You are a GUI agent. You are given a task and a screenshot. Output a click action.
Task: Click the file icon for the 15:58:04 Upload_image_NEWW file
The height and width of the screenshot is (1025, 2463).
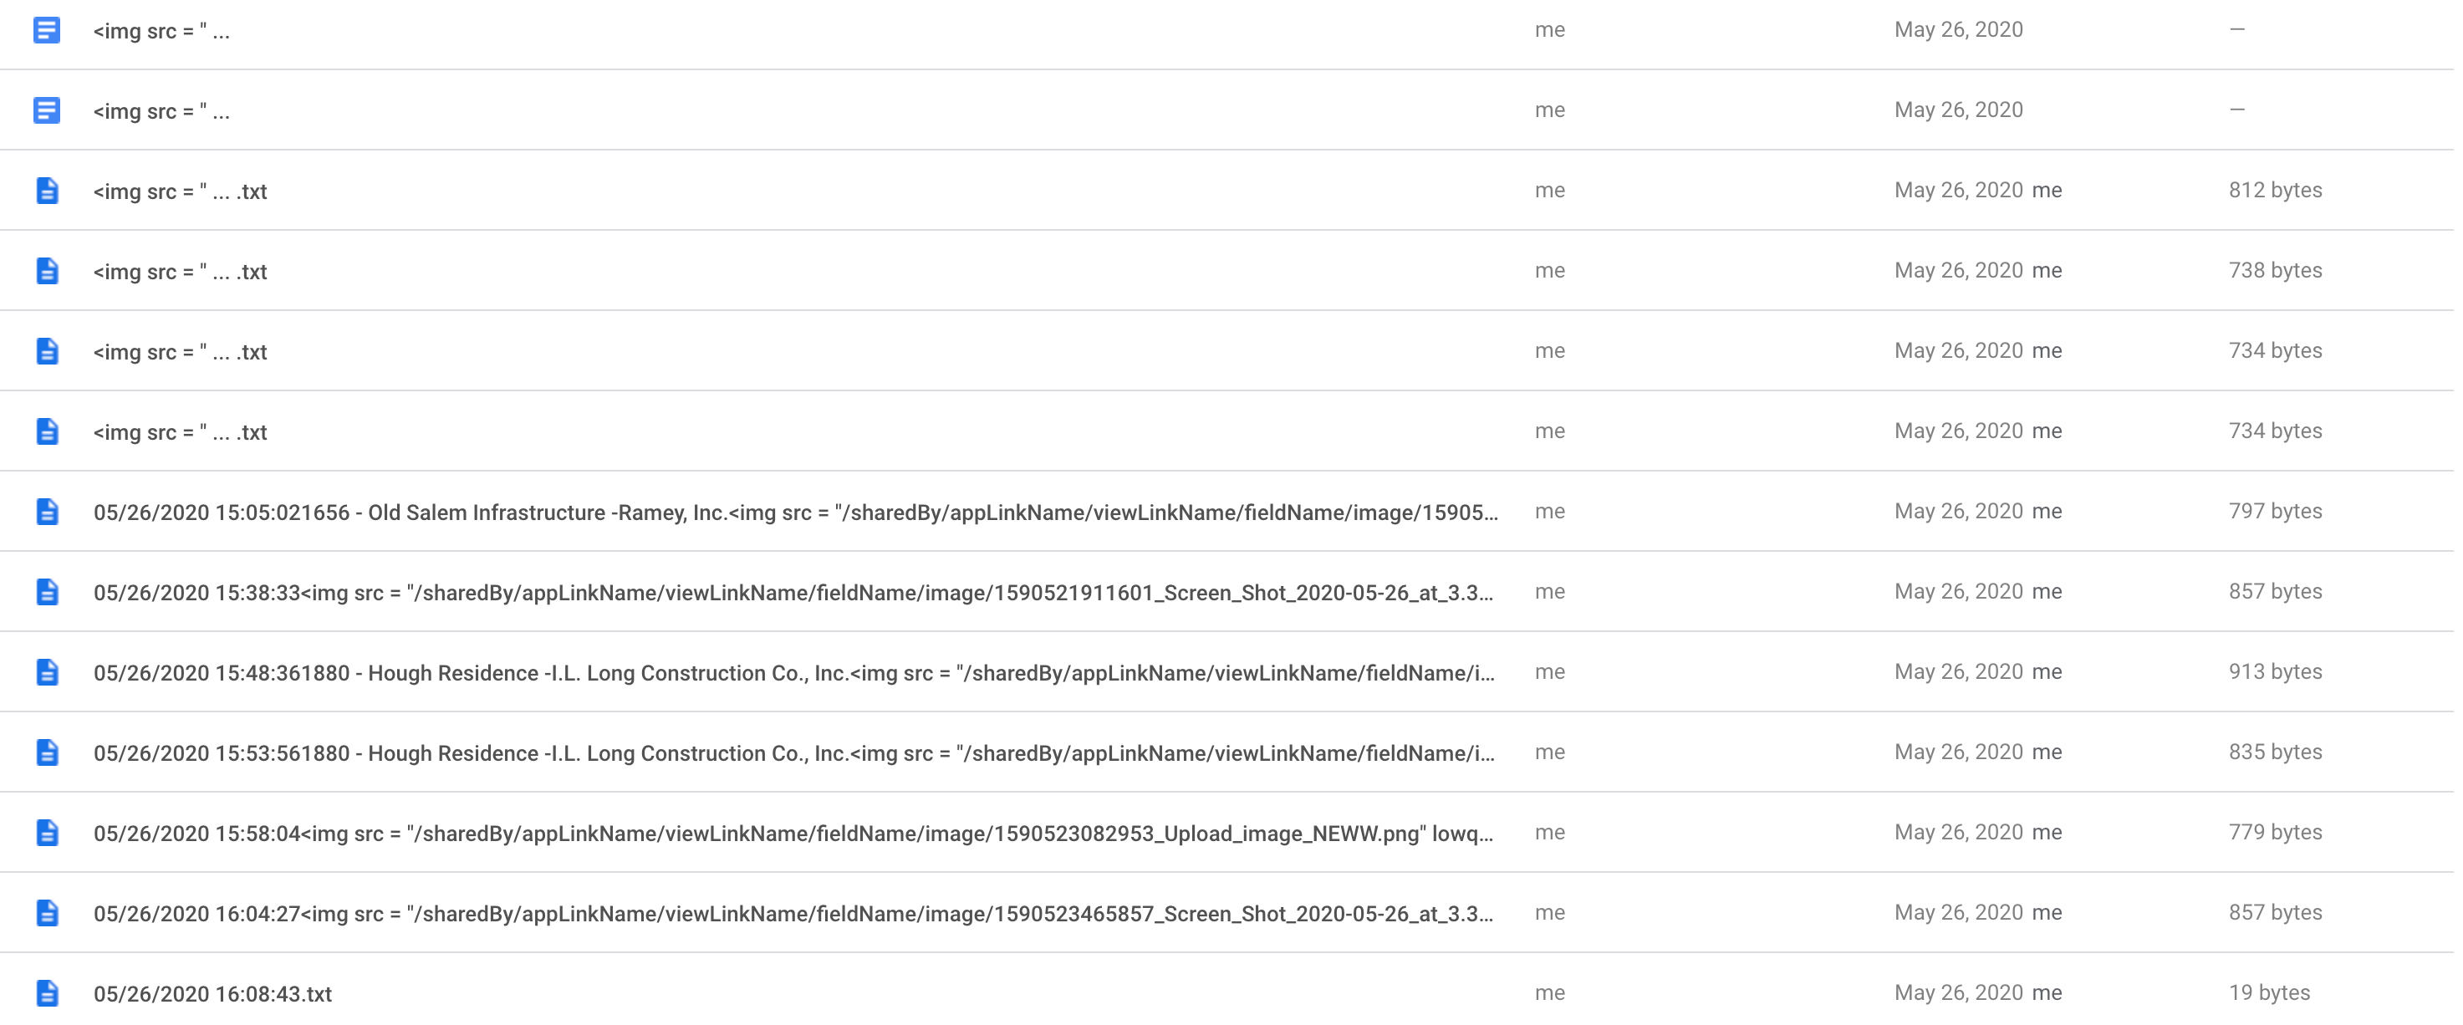pyautogui.click(x=47, y=833)
